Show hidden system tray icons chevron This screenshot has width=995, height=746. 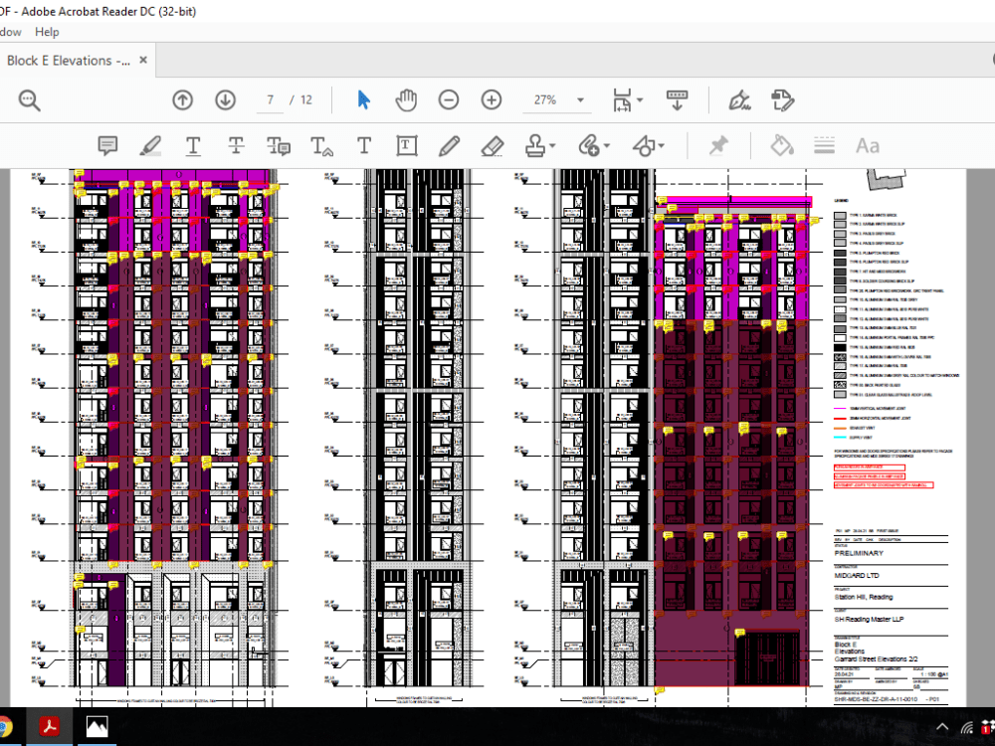point(942,728)
